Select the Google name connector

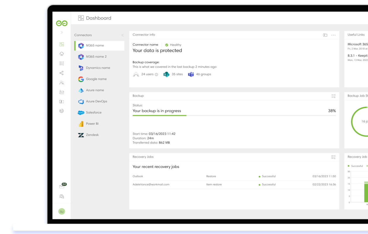tap(99, 79)
